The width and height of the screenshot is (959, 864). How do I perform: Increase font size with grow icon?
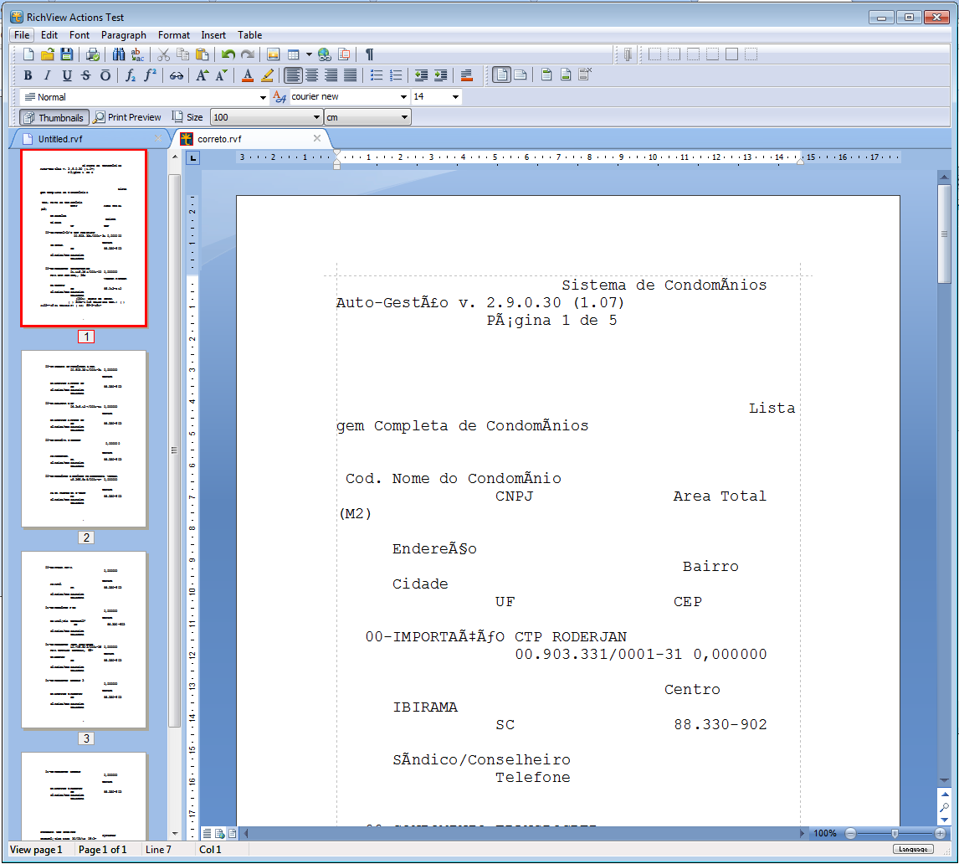(x=202, y=75)
